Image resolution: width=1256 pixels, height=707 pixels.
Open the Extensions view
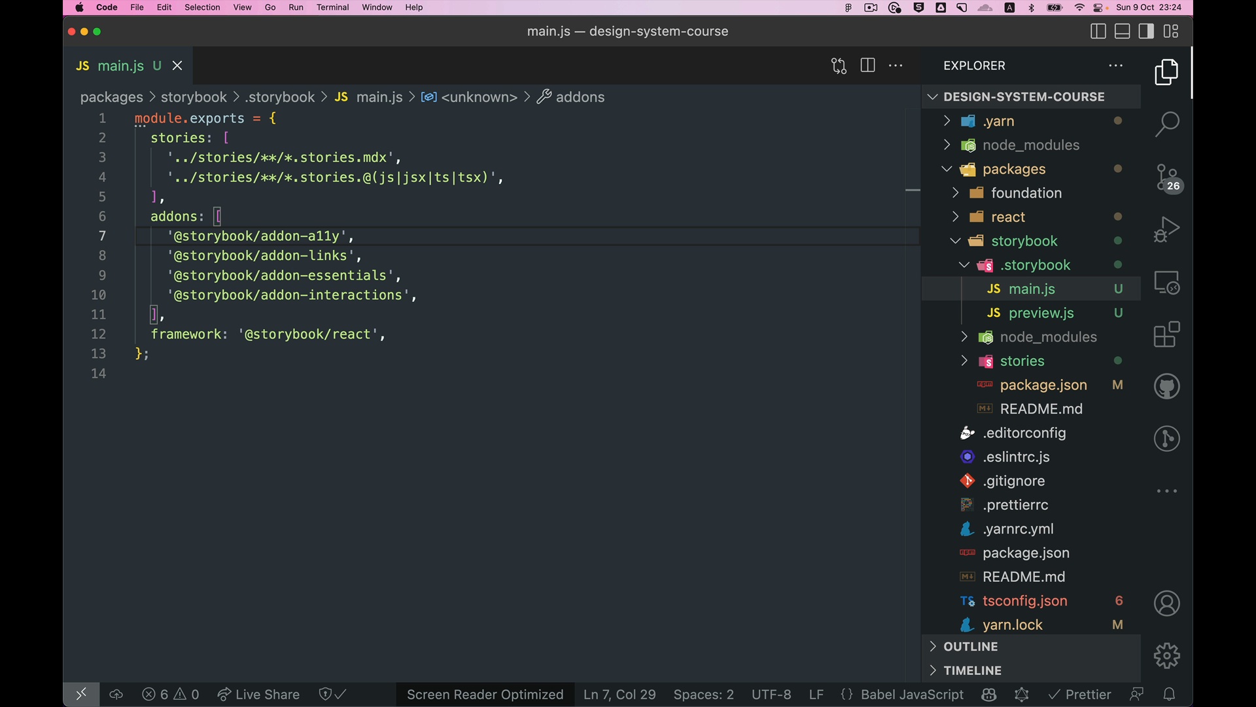[x=1167, y=335]
